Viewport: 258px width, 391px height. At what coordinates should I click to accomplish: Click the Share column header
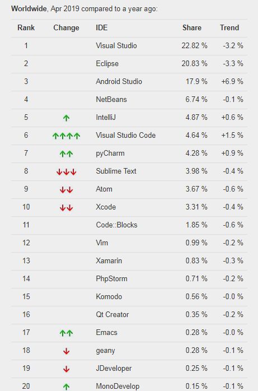(x=192, y=27)
